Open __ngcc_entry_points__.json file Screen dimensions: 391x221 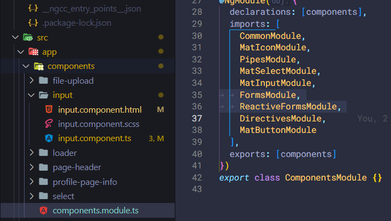(92, 9)
